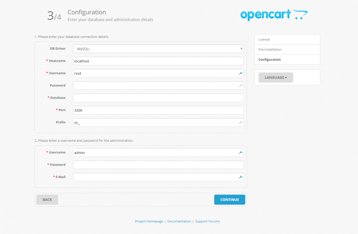Click autofill icon in database Password field
358x234 pixels.
pyautogui.click(x=241, y=86)
